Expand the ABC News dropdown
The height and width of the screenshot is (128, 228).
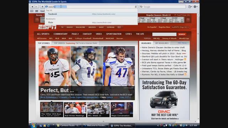tap(183, 43)
